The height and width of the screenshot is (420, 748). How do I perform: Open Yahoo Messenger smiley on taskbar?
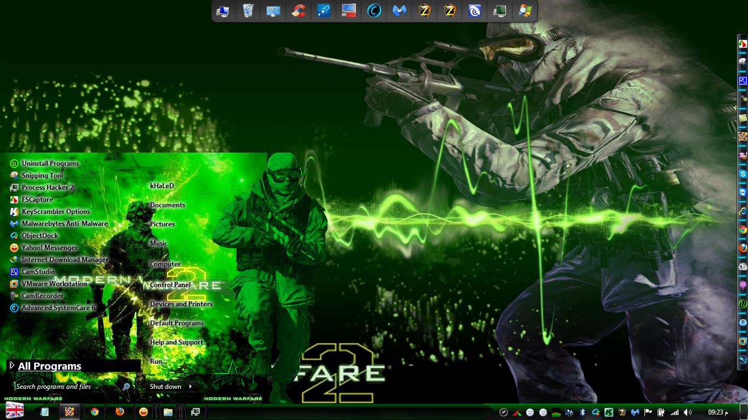coord(143,412)
